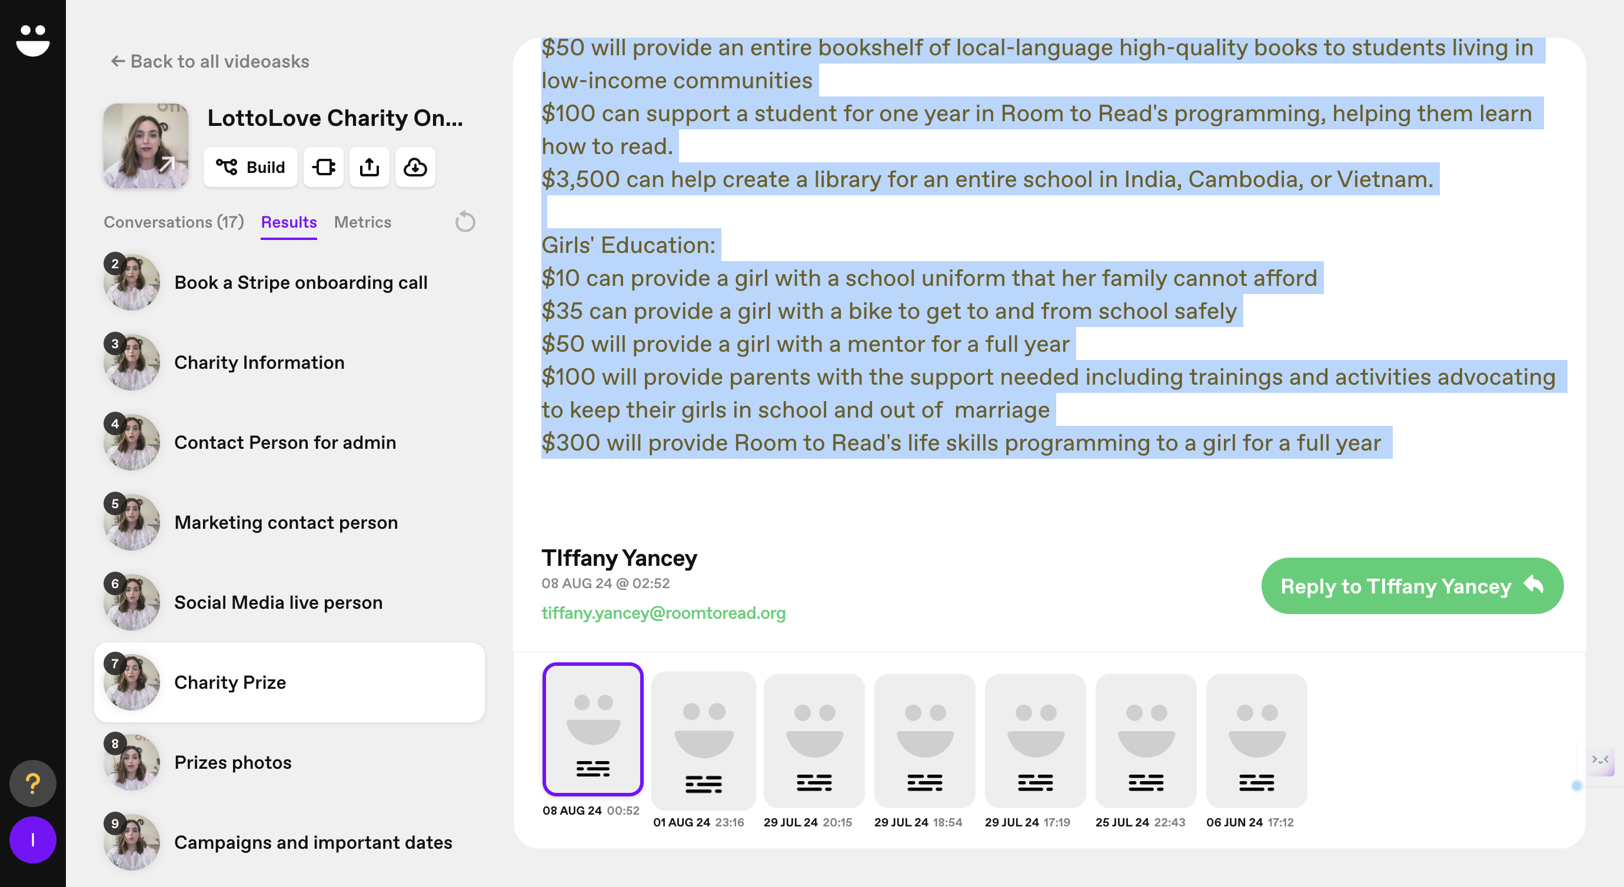This screenshot has height=887, width=1624.
Task: Click the VideoAsk smiley logo
Action: click(33, 41)
